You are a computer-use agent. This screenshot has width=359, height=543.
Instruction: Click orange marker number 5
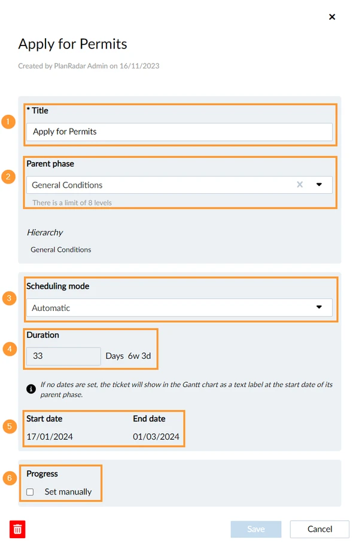click(x=10, y=426)
